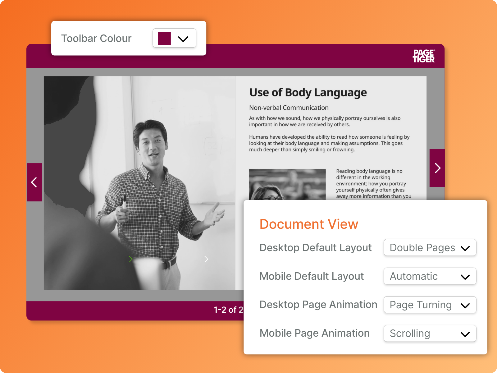Click the next page arrow on the right side
497x373 pixels.
point(437,168)
